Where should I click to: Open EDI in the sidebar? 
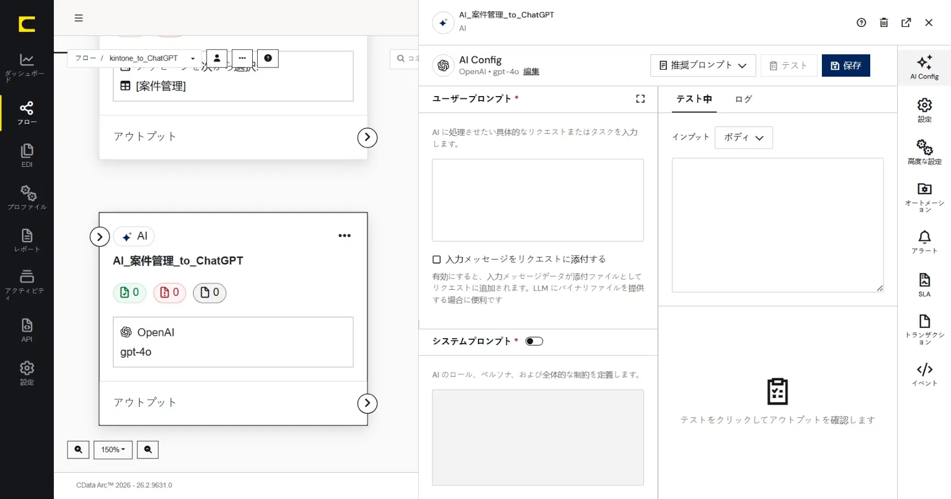(x=26, y=155)
